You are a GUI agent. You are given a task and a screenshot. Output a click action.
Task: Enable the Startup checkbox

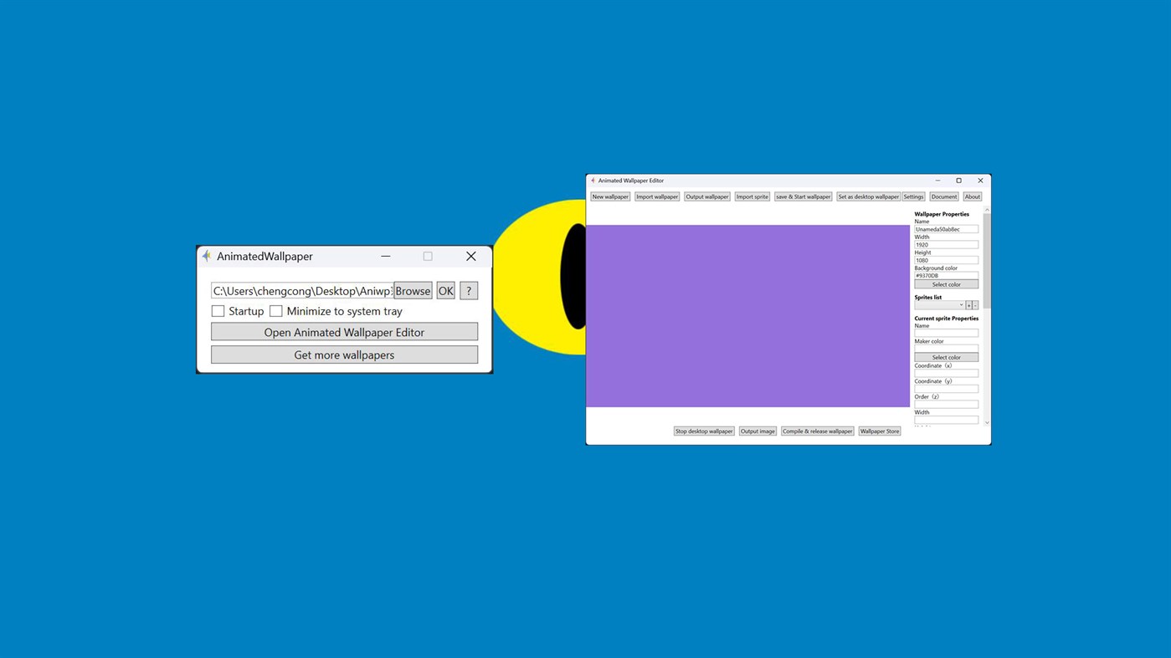pyautogui.click(x=218, y=310)
